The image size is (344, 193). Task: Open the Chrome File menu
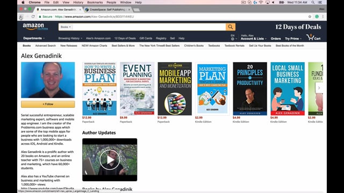point(47,2)
